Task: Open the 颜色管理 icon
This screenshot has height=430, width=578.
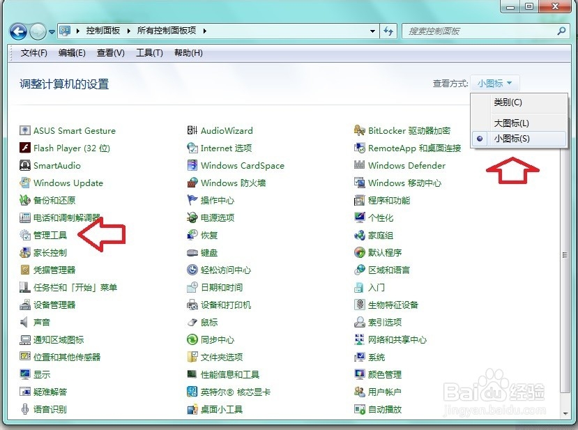Action: tap(359, 374)
